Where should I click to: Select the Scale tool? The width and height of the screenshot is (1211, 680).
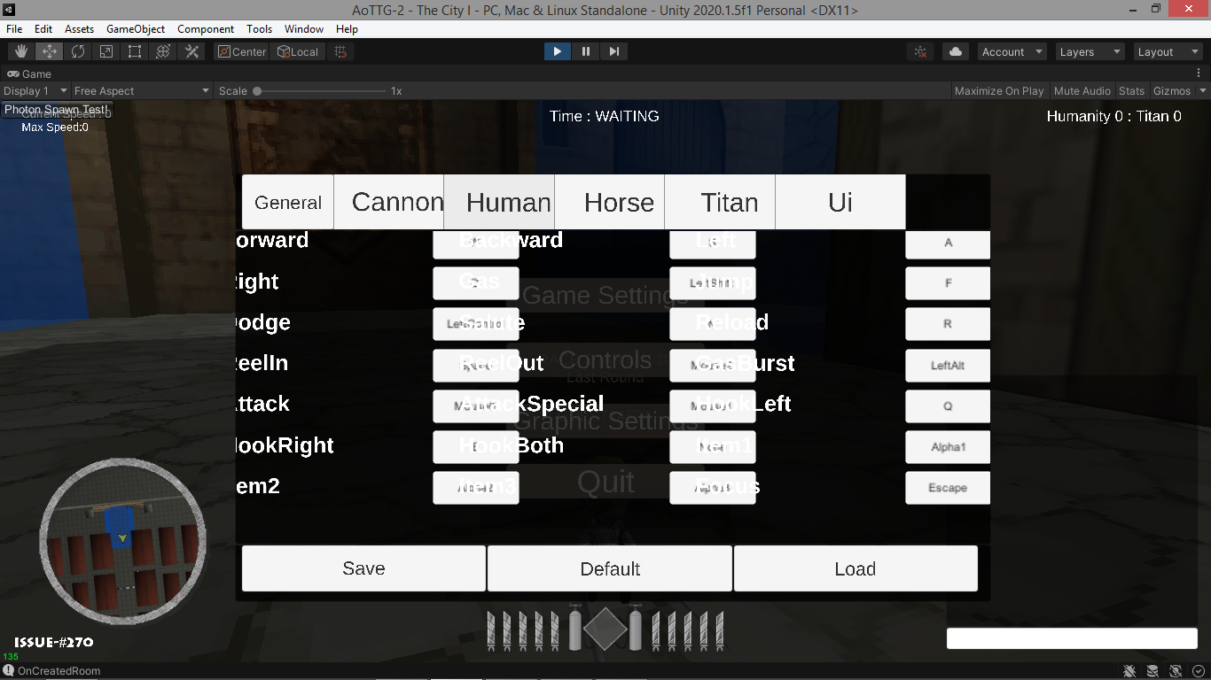106,50
